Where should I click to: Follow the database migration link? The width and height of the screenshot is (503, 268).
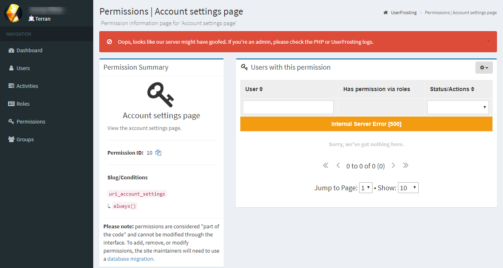131,259
